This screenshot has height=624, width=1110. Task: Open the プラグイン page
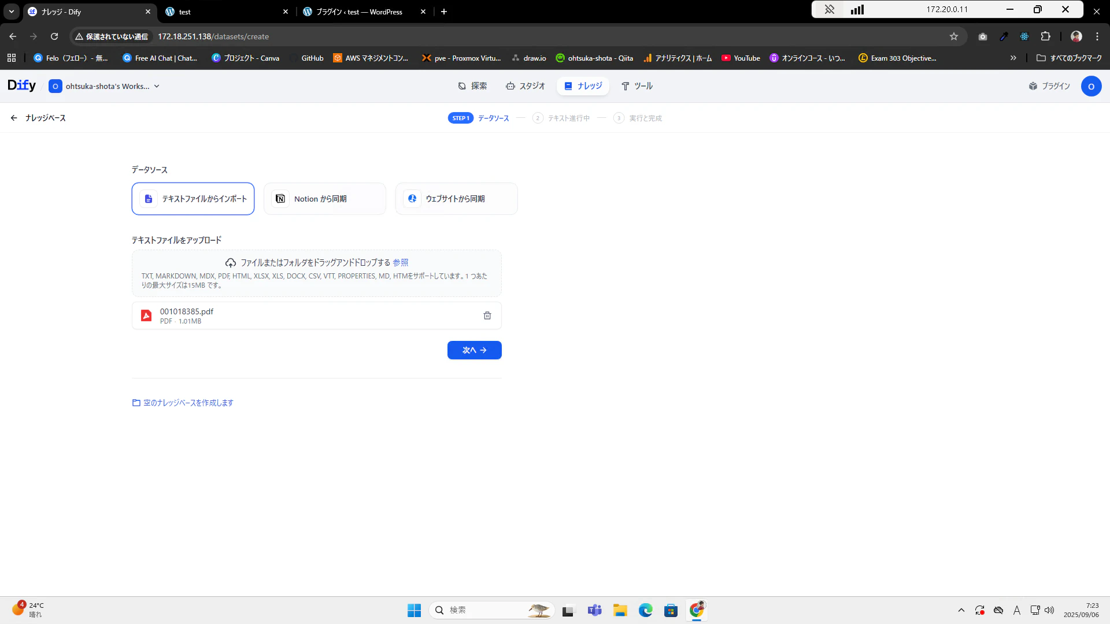click(x=1049, y=86)
